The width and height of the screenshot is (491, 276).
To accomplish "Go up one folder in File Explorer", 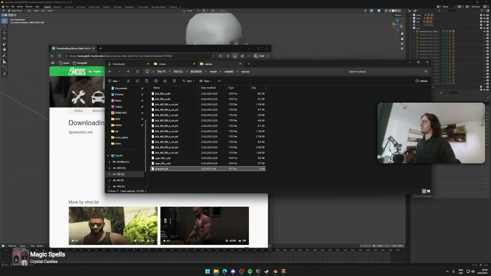I will click(x=128, y=71).
